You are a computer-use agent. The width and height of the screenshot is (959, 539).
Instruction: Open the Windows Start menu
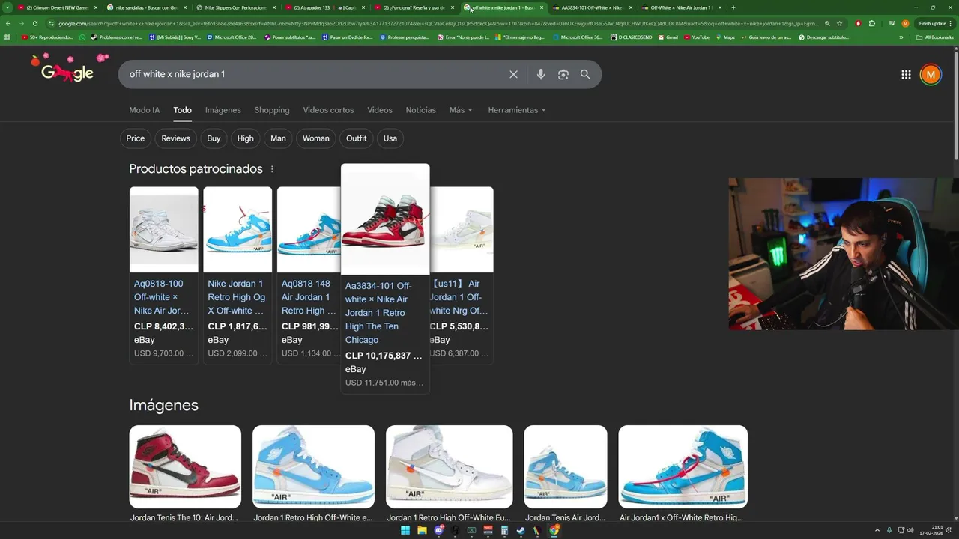[x=405, y=531]
